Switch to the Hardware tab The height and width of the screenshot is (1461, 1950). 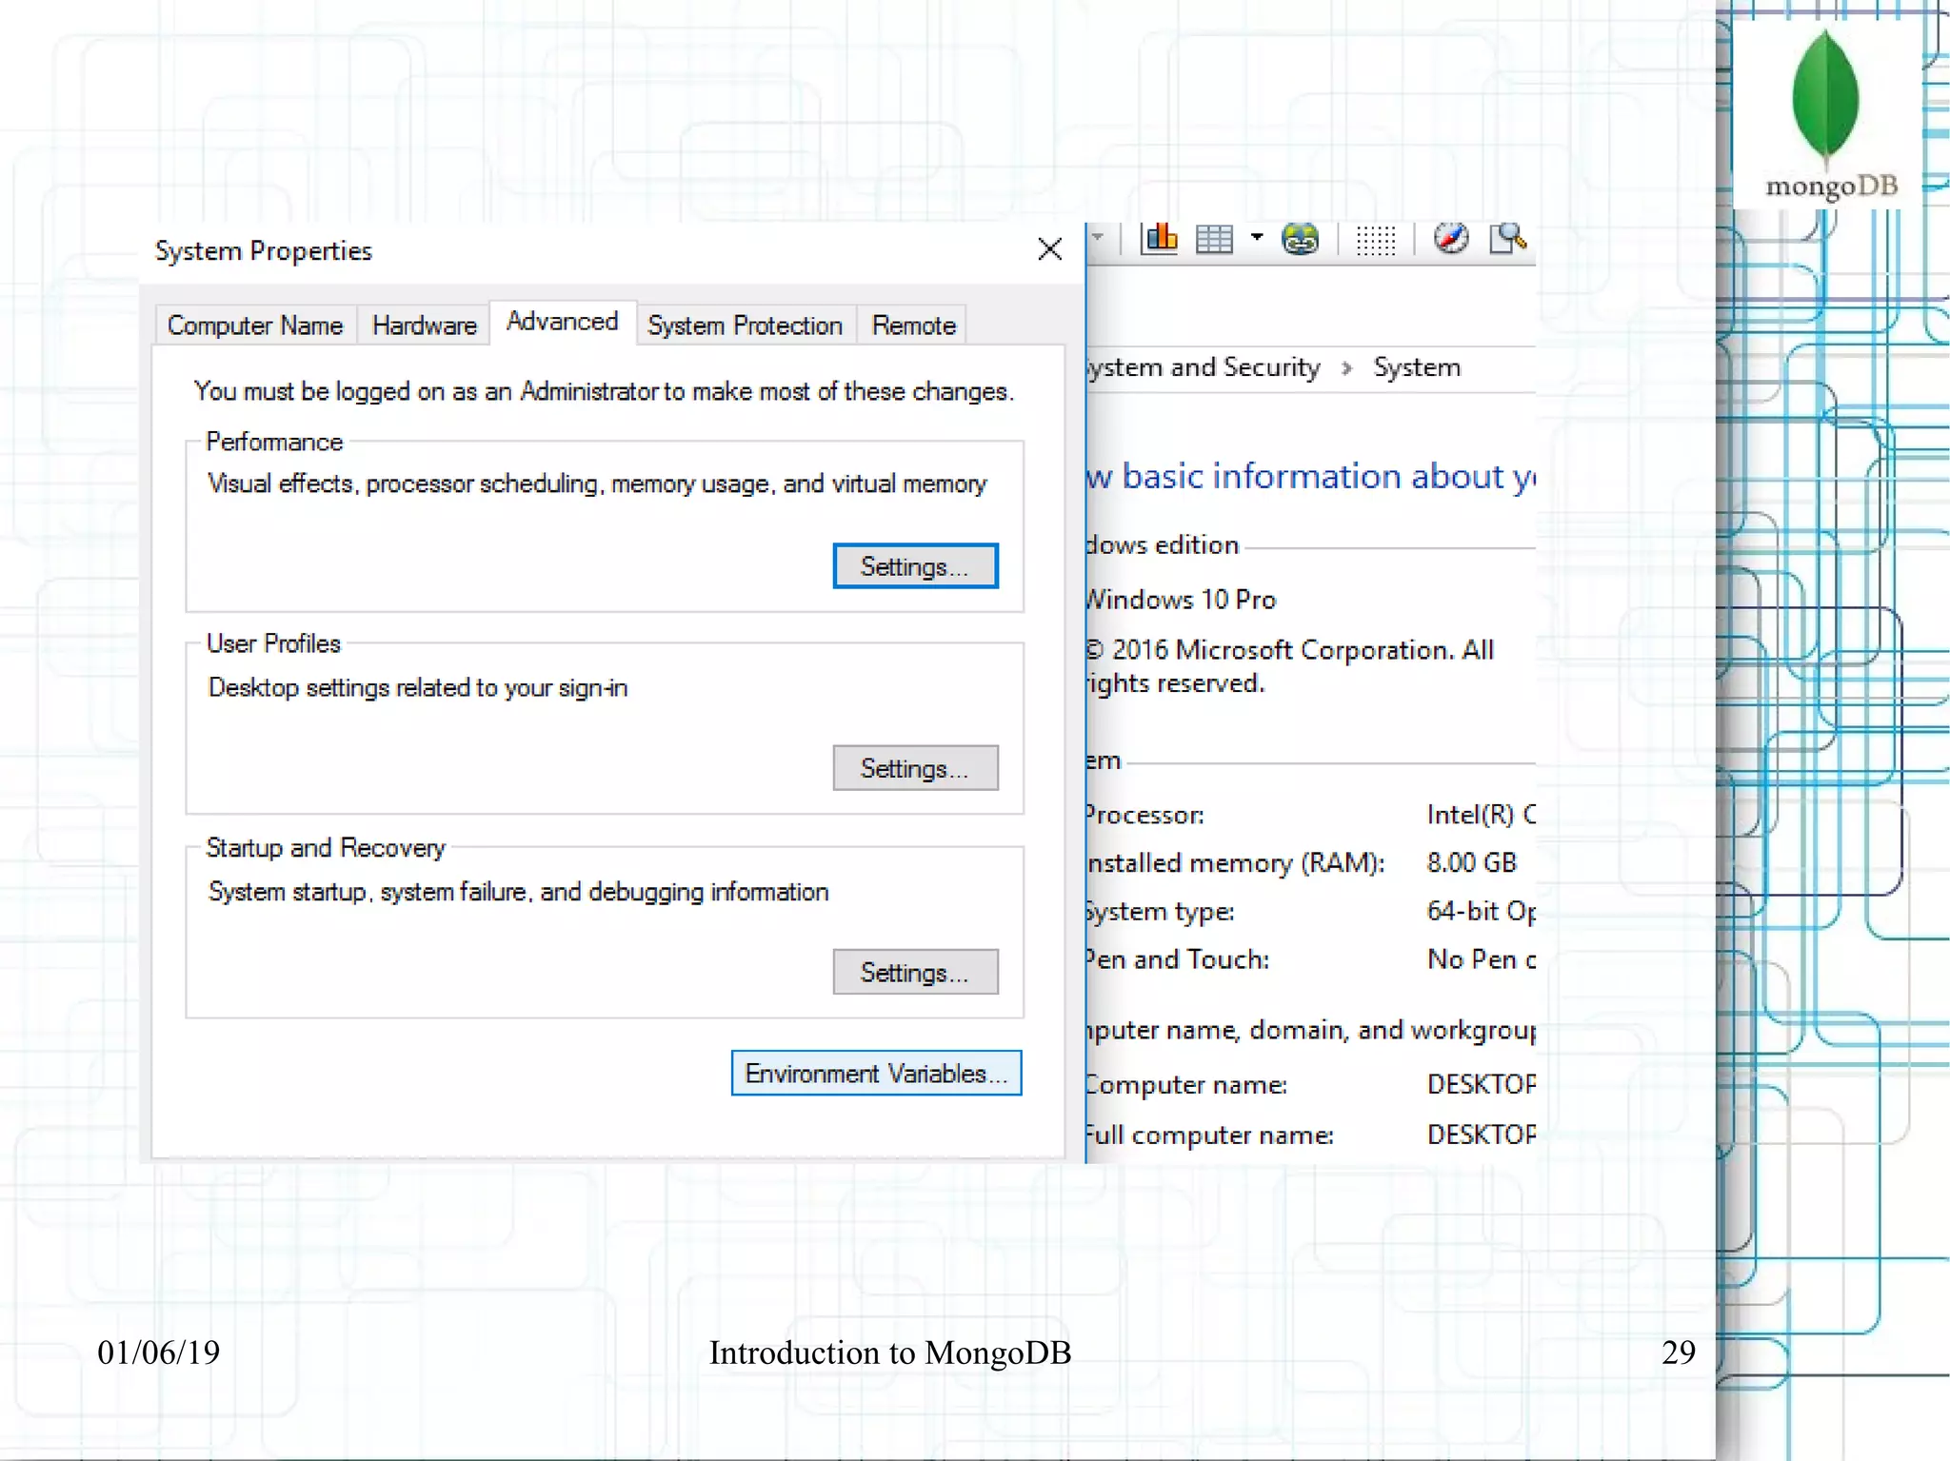pos(424,326)
